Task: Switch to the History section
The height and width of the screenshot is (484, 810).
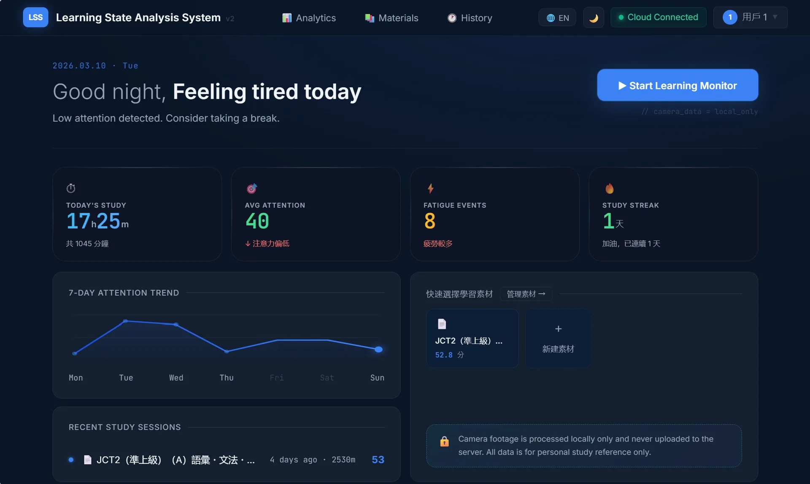Action: 469,18
